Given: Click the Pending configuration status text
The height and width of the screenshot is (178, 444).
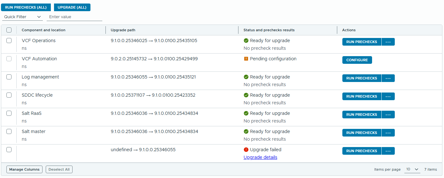Looking at the screenshot, I should [273, 59].
